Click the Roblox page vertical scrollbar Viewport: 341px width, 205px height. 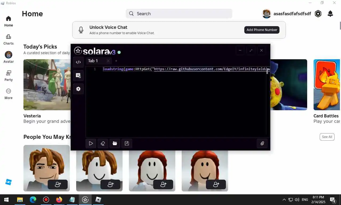[x=340, y=25]
